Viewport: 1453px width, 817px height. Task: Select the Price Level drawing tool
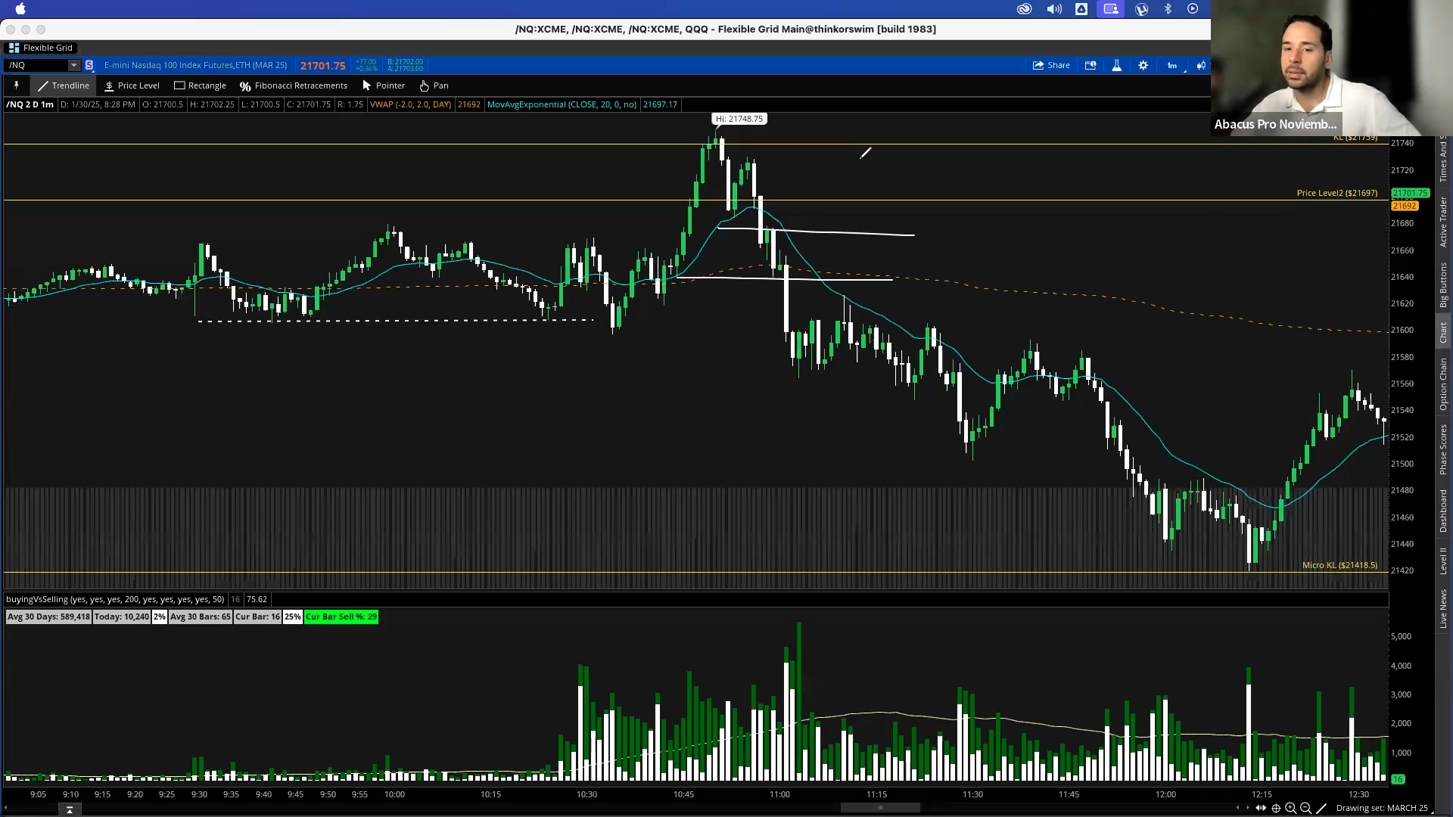point(132,85)
